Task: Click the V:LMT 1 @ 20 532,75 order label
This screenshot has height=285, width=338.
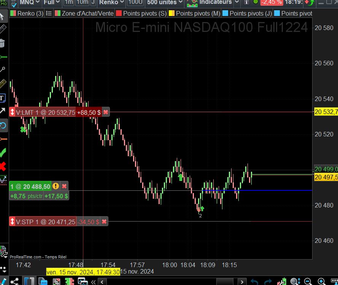Action: (x=46, y=112)
